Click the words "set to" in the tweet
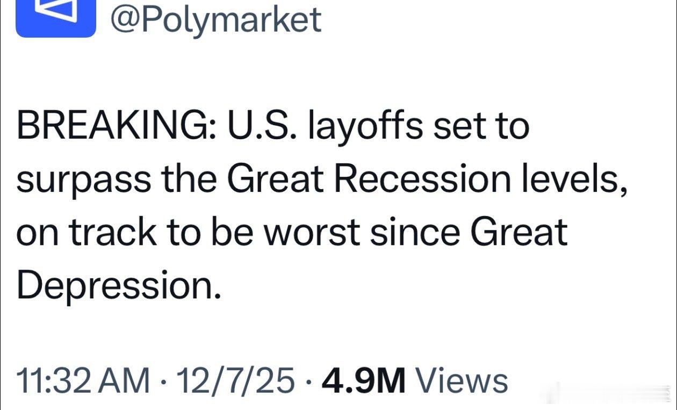Screen dimensions: 677x410 tap(474, 127)
